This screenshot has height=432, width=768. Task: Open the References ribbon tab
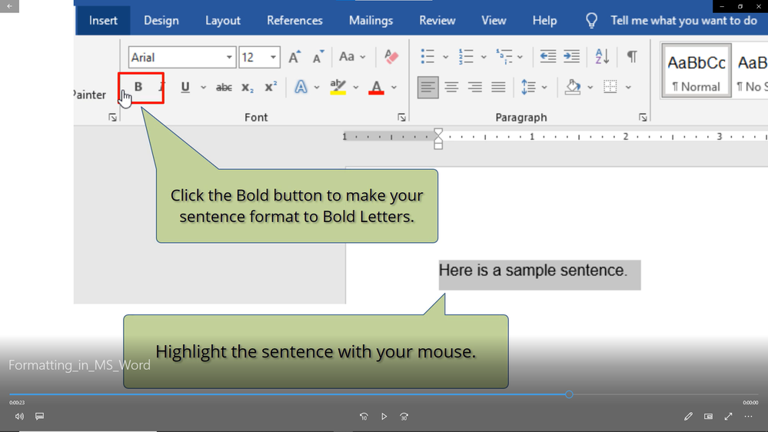point(294,21)
